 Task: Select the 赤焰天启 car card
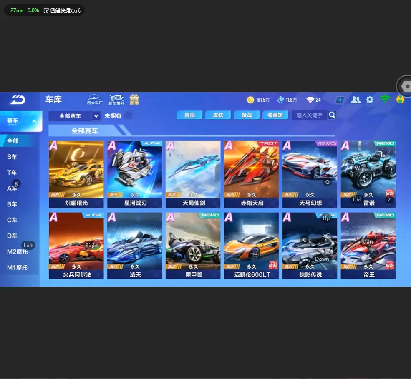click(251, 174)
